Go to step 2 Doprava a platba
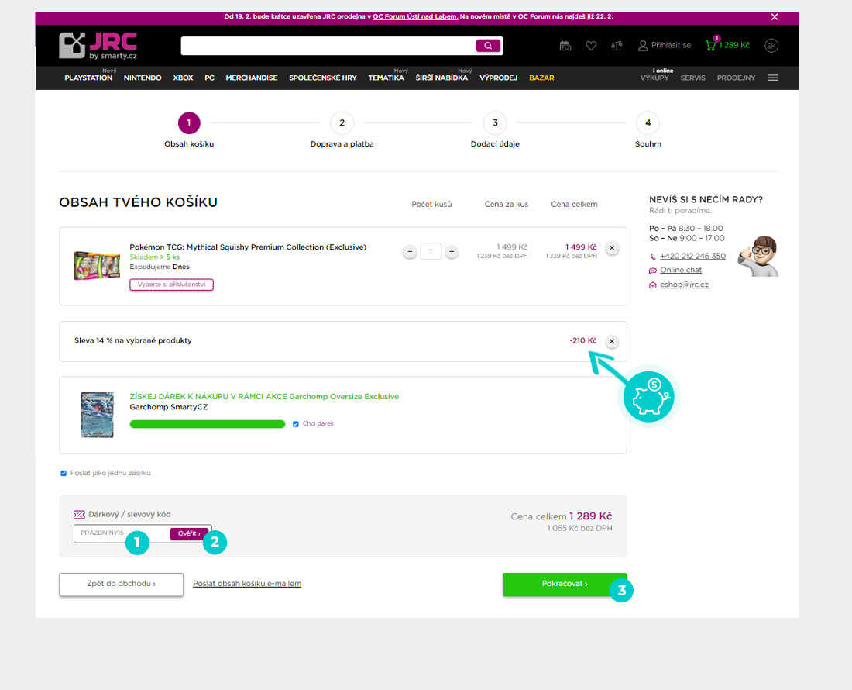 point(342,123)
